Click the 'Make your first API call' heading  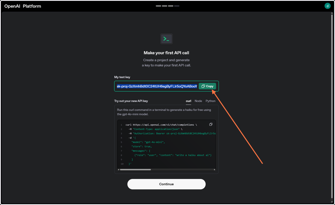coord(166,53)
